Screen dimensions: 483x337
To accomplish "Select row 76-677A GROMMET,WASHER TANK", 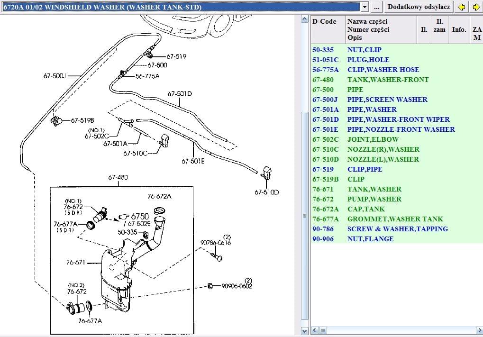I will tap(397, 219).
